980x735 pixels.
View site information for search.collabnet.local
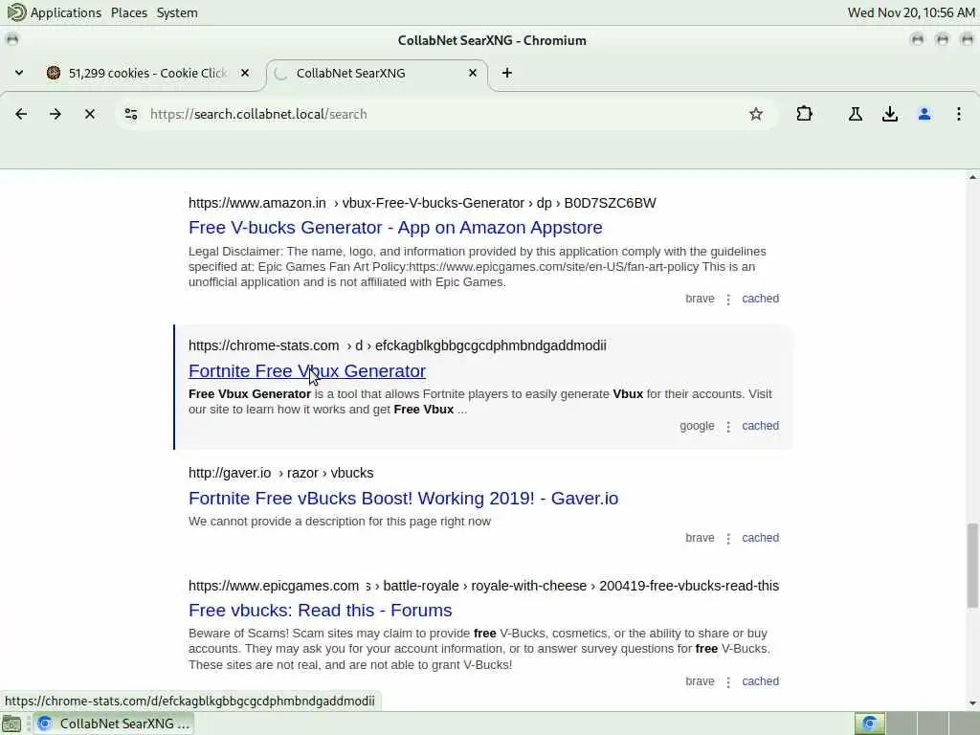131,114
